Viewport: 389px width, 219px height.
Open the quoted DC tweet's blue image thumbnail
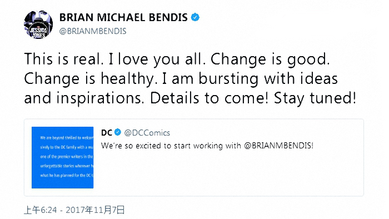pos(62,157)
